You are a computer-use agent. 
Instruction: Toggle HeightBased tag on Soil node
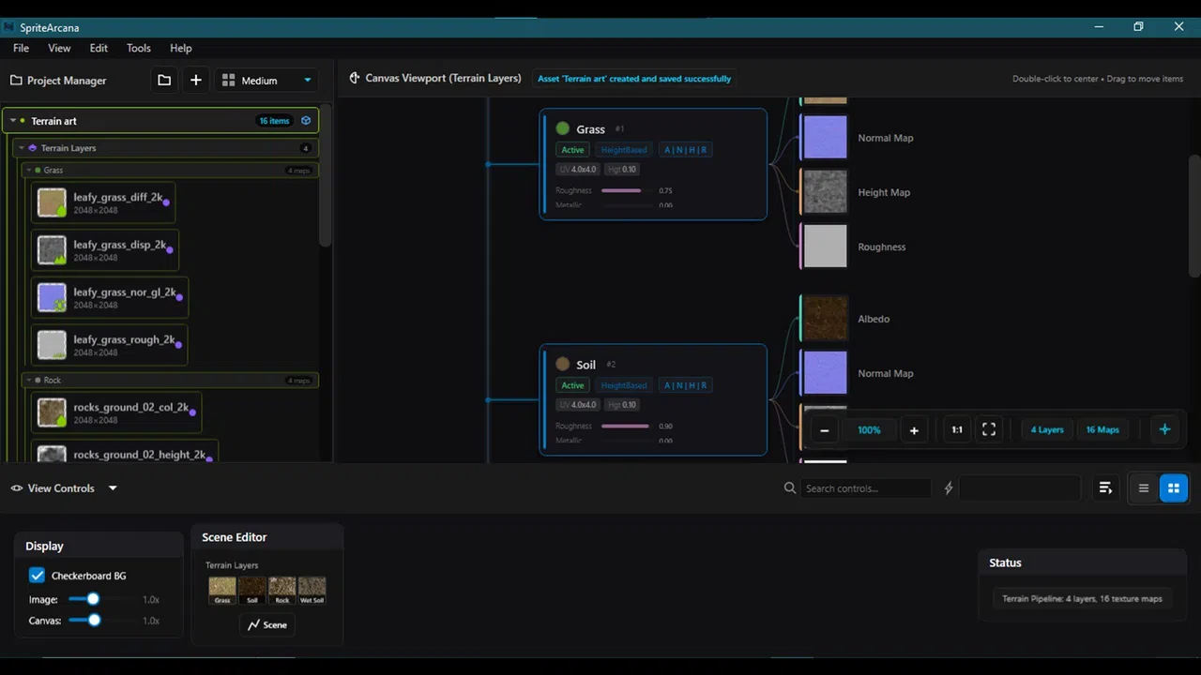(x=624, y=385)
